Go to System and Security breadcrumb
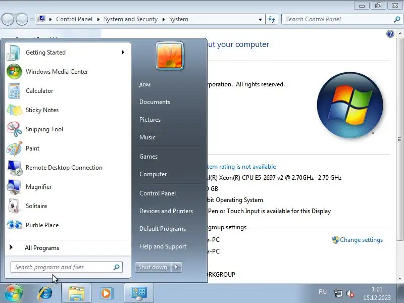Image resolution: width=404 pixels, height=303 pixels. click(131, 19)
